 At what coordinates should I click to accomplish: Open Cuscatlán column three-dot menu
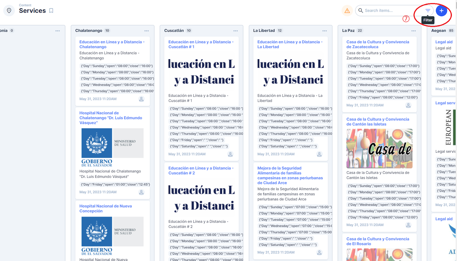(235, 31)
